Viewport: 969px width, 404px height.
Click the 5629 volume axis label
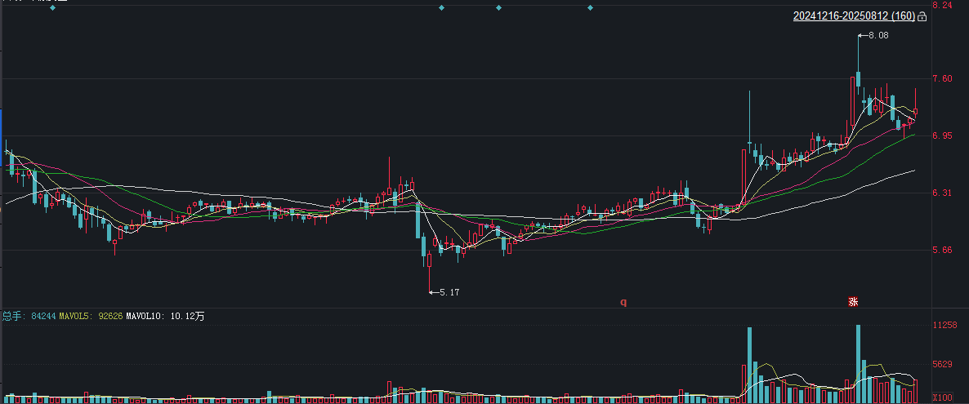(942, 365)
